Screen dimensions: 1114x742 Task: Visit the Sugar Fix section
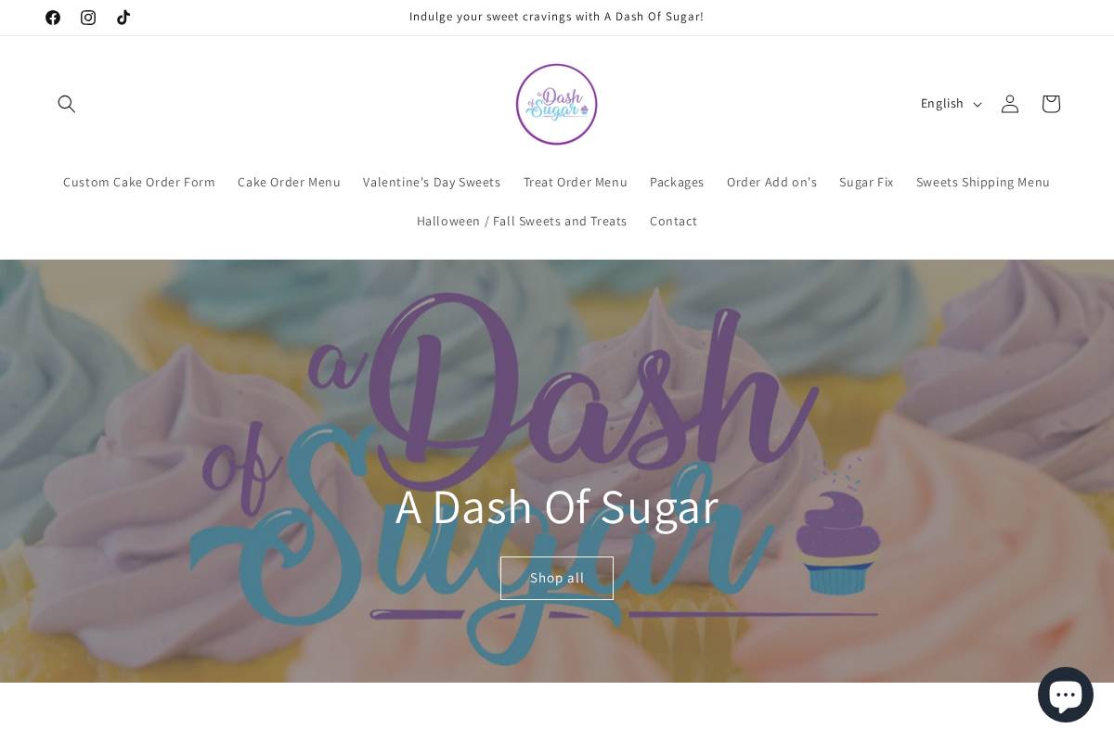click(x=866, y=182)
